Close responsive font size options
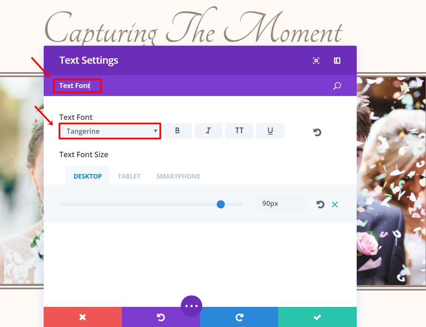The image size is (426, 327). click(x=335, y=205)
